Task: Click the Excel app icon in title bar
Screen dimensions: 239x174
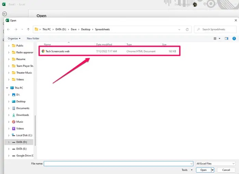Action: [x=4, y=4]
